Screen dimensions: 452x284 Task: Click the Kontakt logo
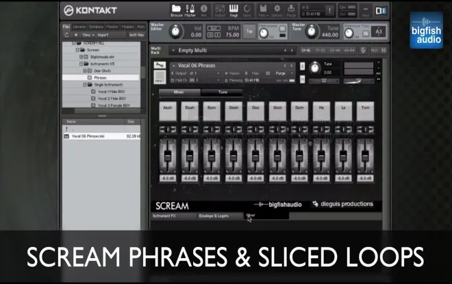pos(90,10)
